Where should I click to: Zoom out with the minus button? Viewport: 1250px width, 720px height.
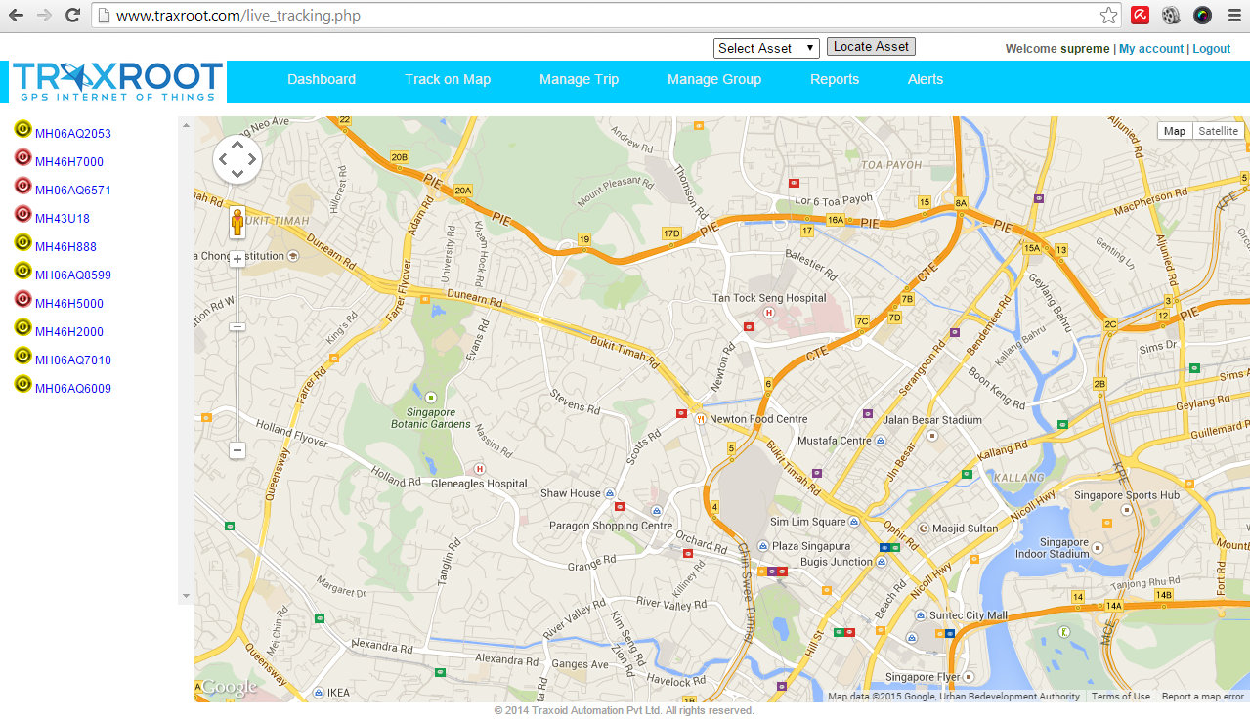pyautogui.click(x=237, y=450)
